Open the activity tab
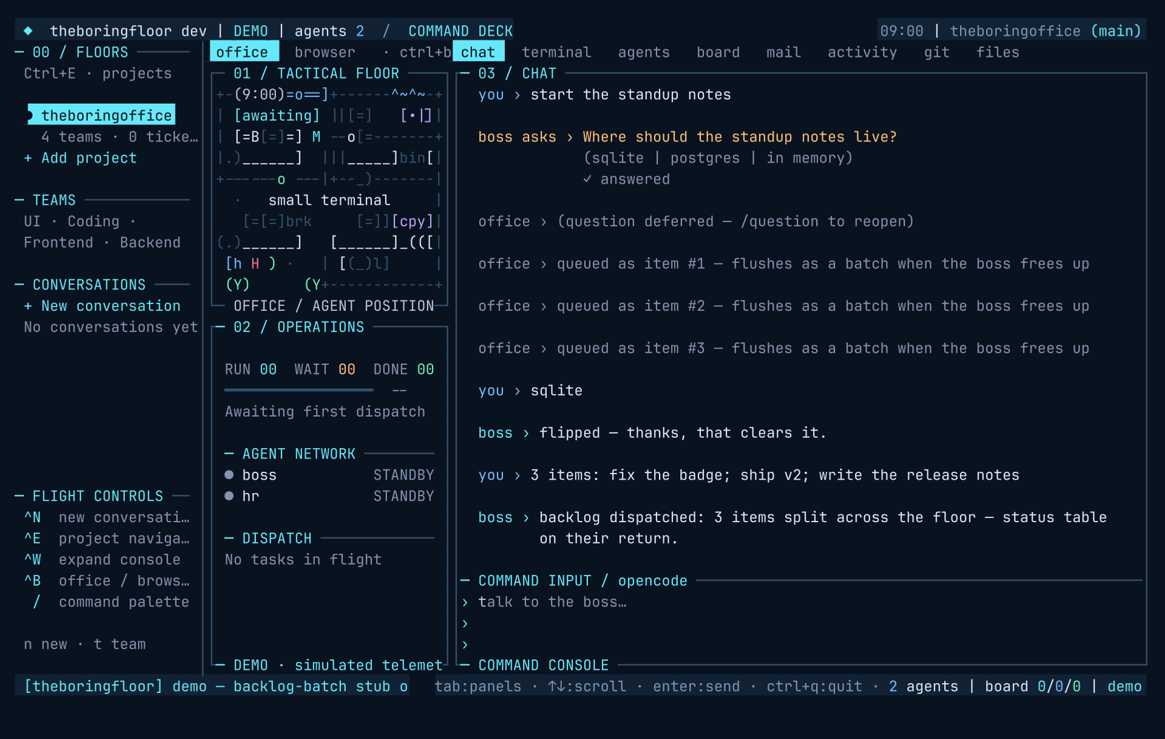 862,52
